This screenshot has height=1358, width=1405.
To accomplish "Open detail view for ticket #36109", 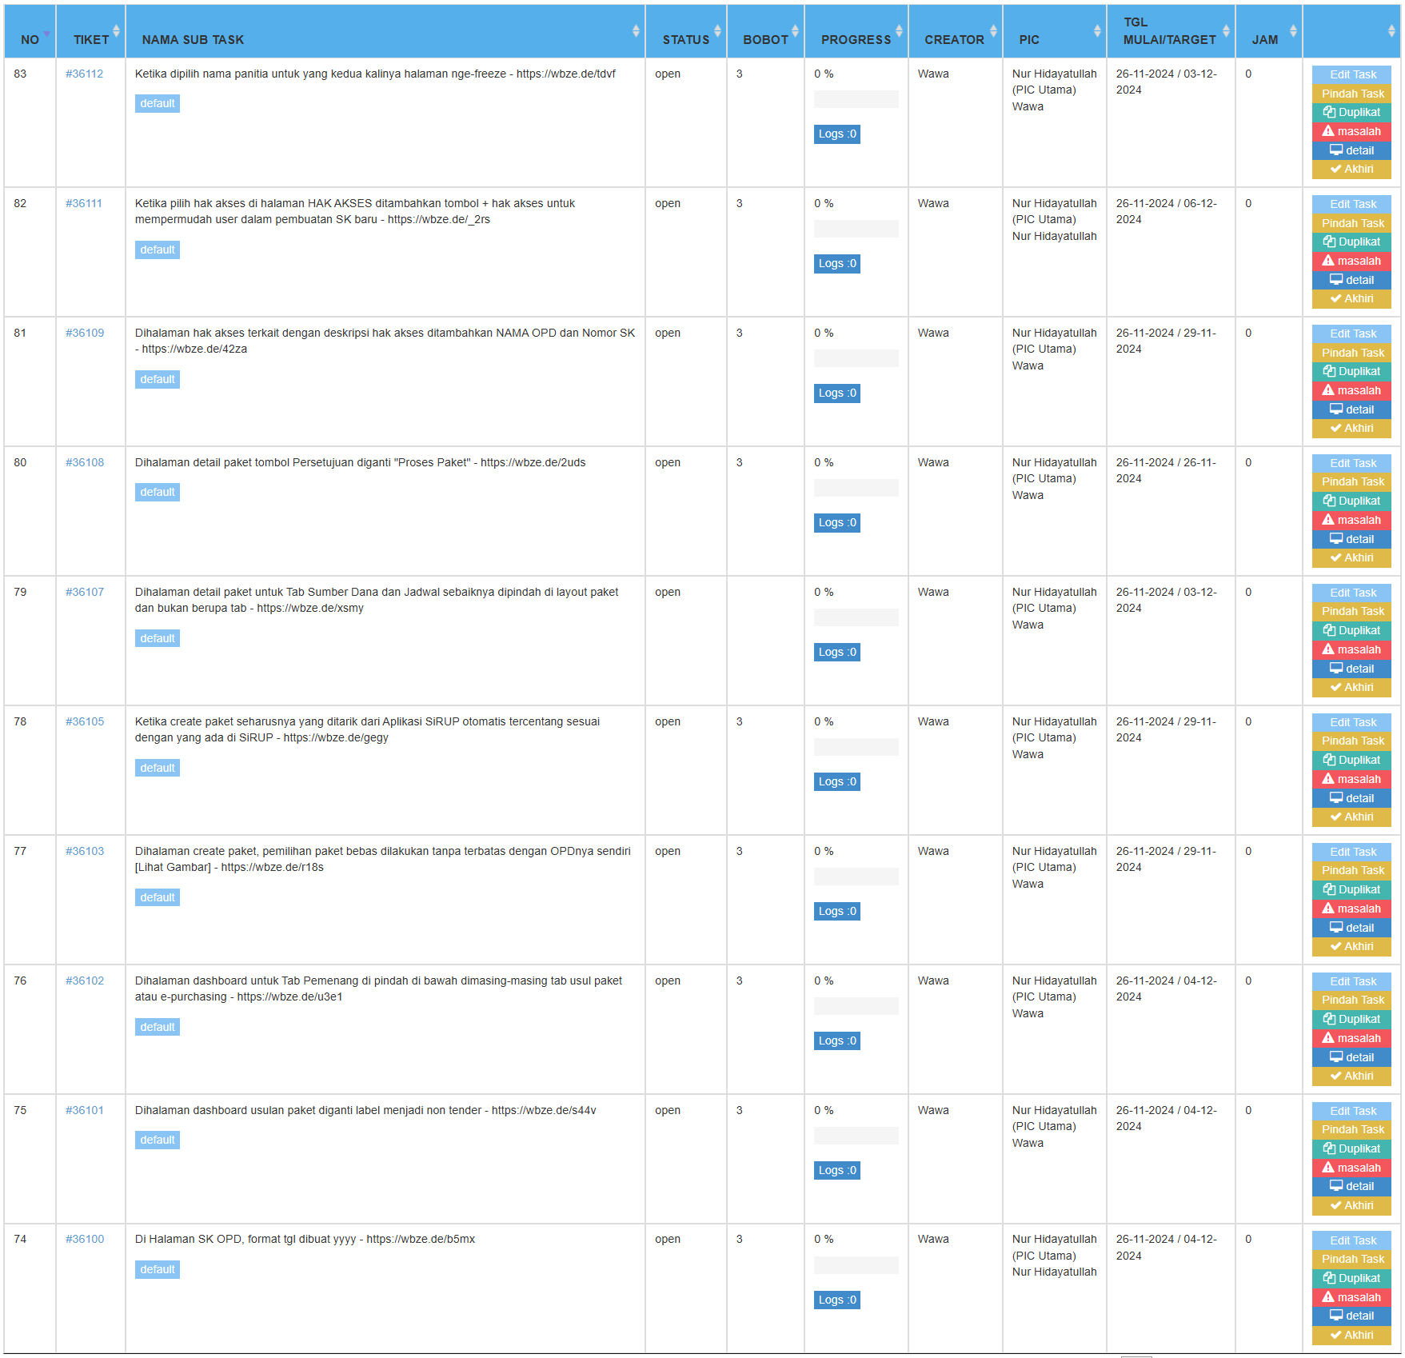I will click(x=1351, y=409).
